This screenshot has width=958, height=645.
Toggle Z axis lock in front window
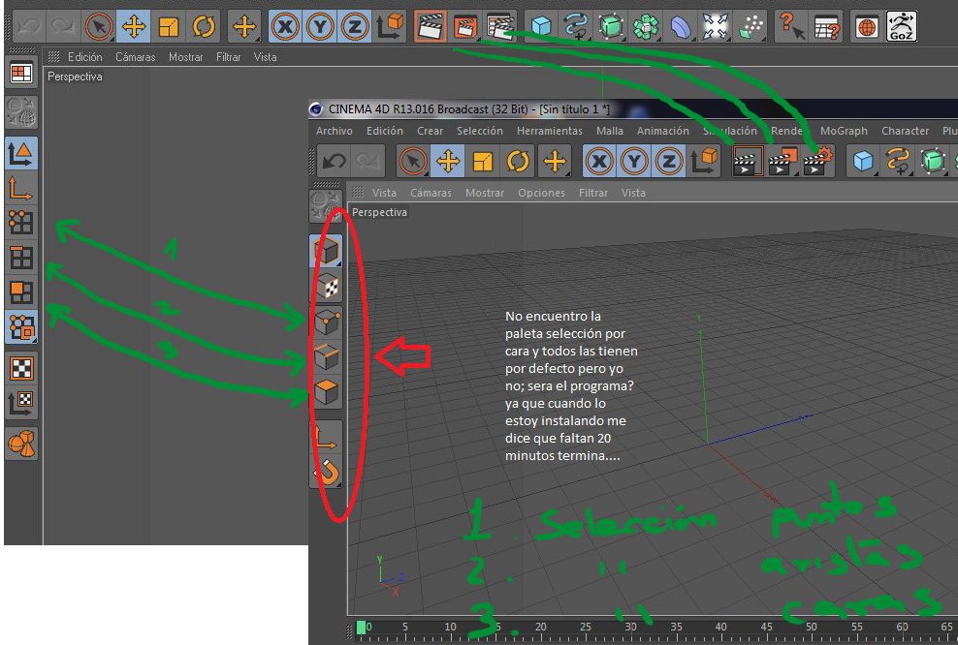coord(669,162)
